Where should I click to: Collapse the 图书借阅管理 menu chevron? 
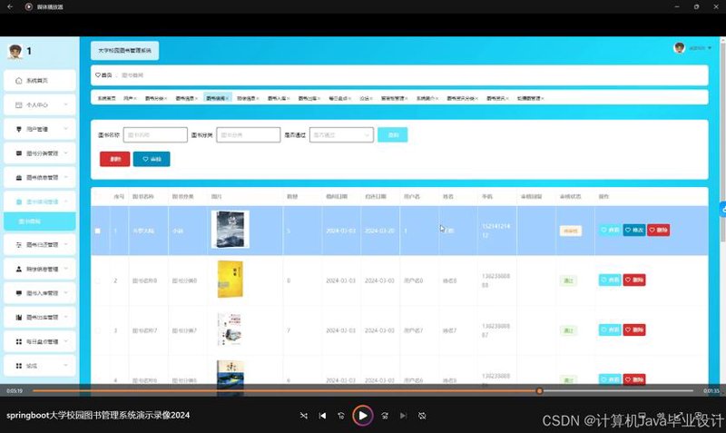(65, 202)
